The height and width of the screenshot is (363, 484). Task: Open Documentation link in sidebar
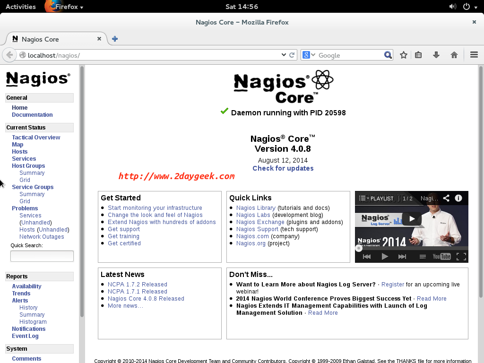pyautogui.click(x=33, y=114)
